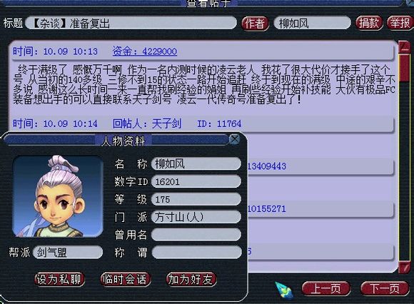Screen dimensions: 414x304
Task: Click the author name field 柳如风
Action: coord(313,24)
